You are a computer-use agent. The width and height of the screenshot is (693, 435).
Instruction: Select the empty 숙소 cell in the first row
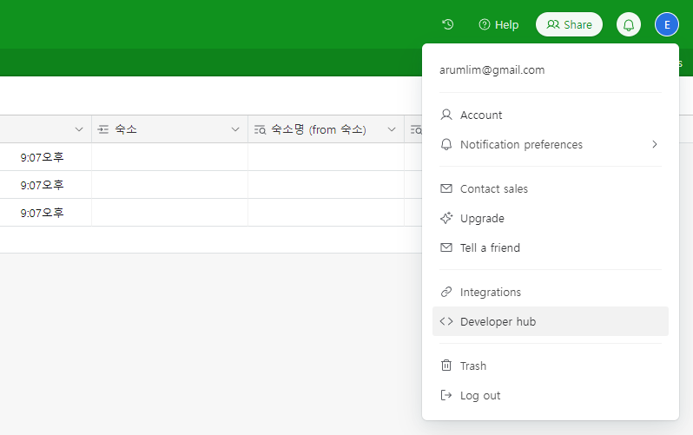click(x=169, y=157)
